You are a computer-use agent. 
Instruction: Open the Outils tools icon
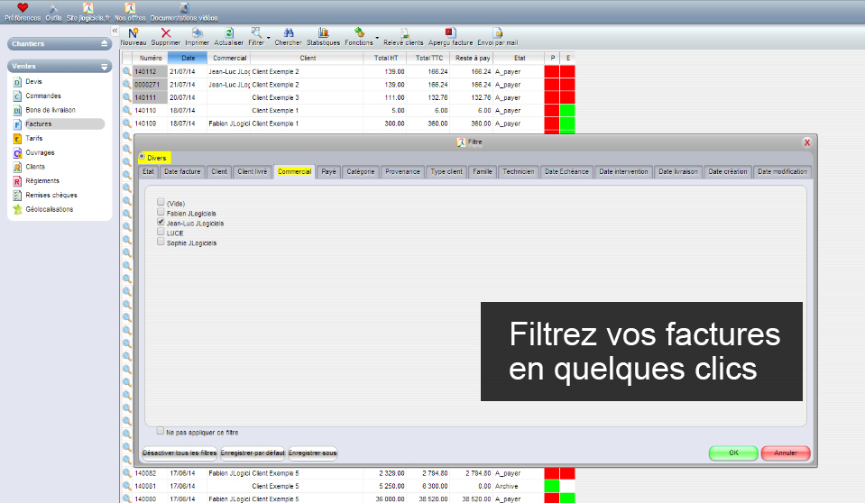tap(53, 8)
